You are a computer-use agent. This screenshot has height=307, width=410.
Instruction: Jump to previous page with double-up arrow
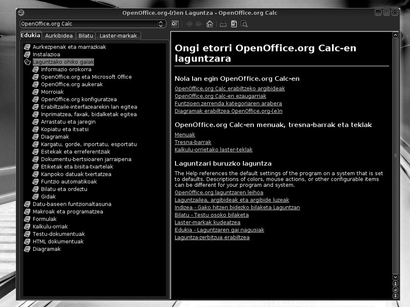(395, 284)
